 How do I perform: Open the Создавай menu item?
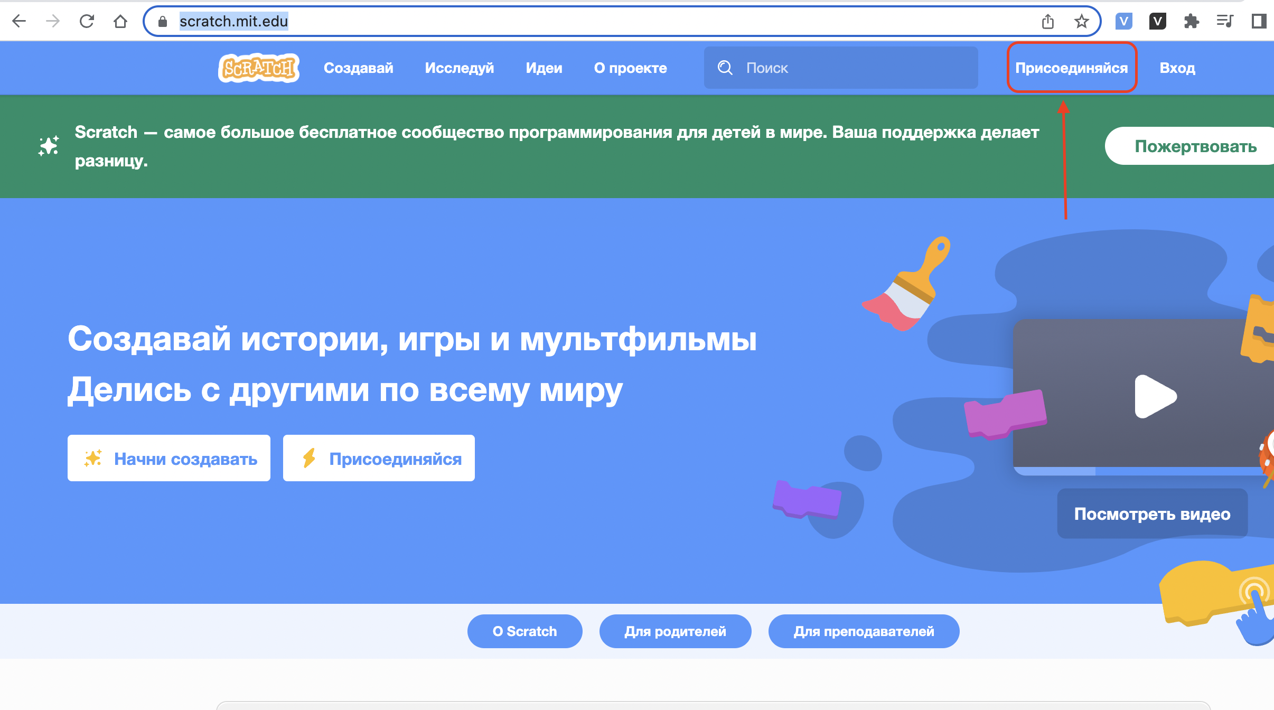tap(359, 68)
